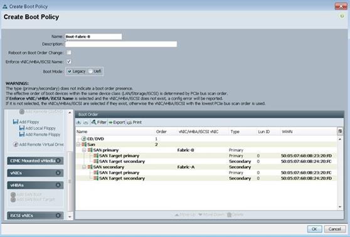Click the Add Floppy icon
Image resolution: width=350 pixels, height=237 pixels.
(x=16, y=122)
